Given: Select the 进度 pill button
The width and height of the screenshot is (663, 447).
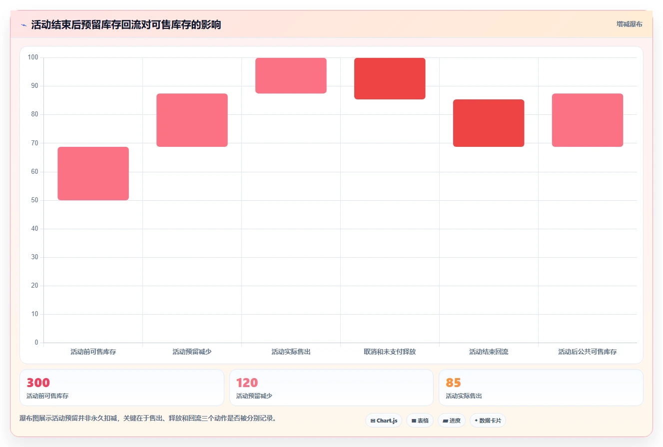Looking at the screenshot, I should pos(452,421).
